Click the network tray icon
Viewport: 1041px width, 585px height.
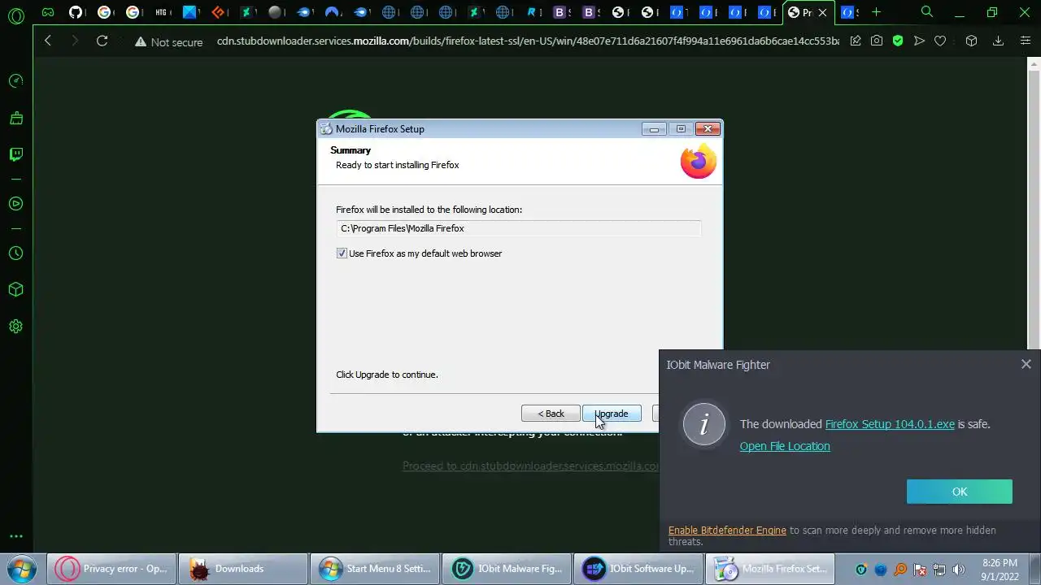click(939, 570)
